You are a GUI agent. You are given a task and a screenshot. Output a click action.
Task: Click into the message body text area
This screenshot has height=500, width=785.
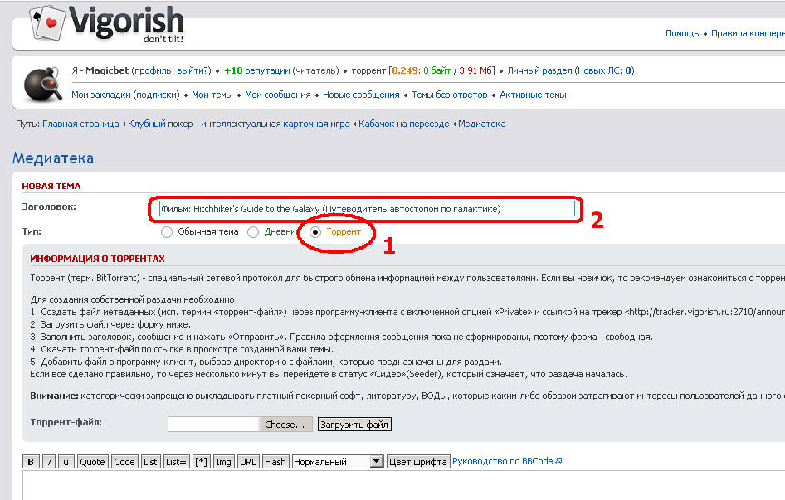403,485
